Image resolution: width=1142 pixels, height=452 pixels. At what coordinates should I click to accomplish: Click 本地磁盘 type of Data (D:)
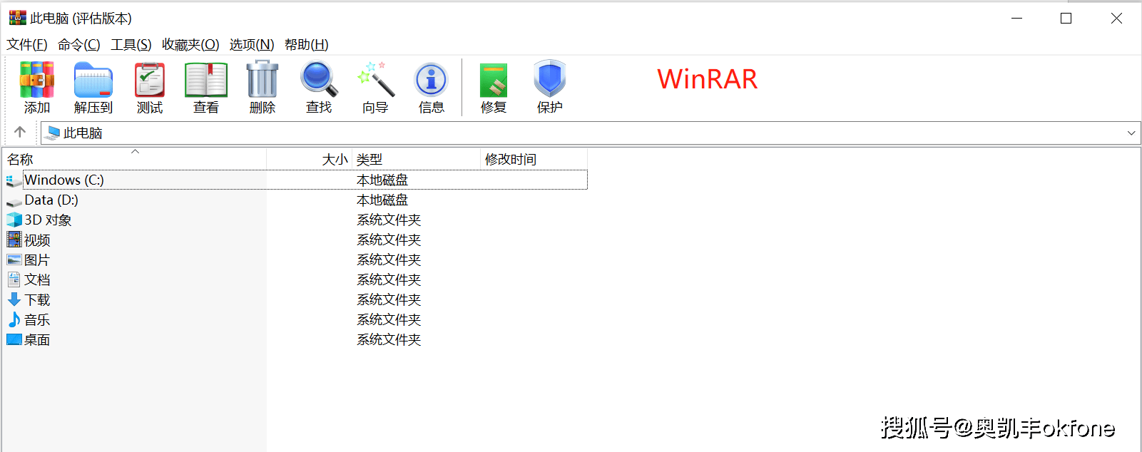tap(382, 200)
